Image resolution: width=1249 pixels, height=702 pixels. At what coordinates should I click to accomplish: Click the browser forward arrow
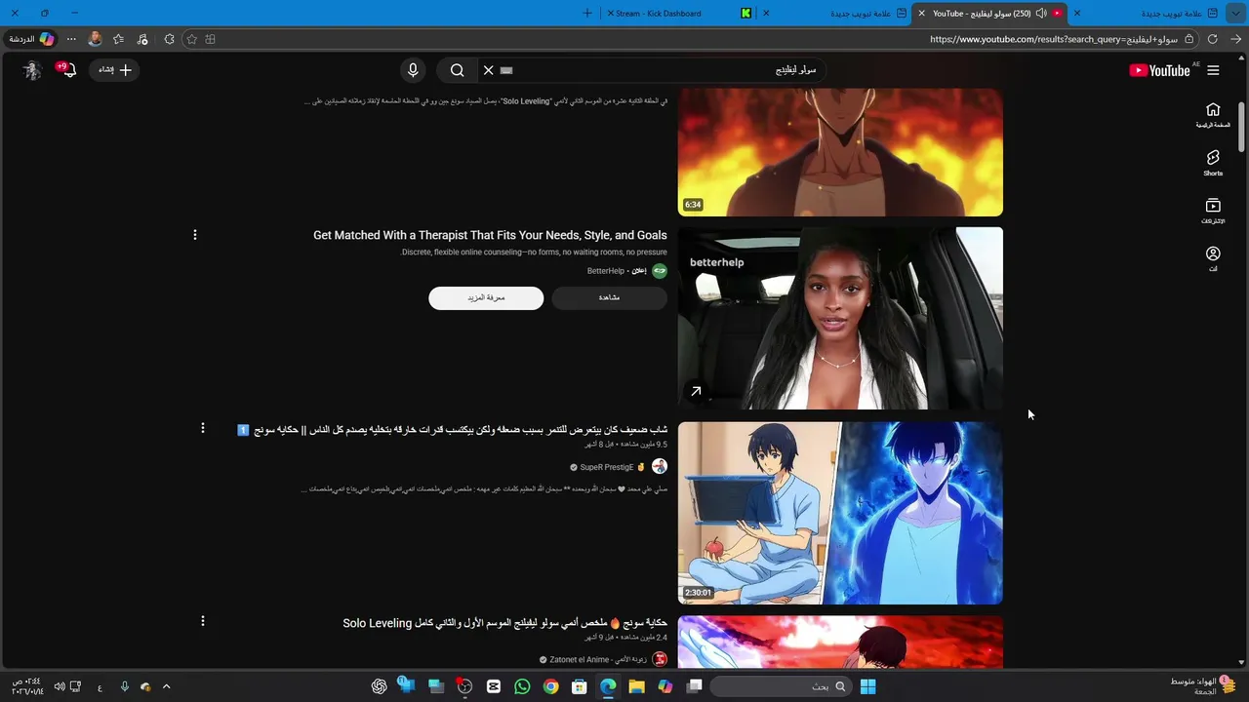tap(1235, 39)
